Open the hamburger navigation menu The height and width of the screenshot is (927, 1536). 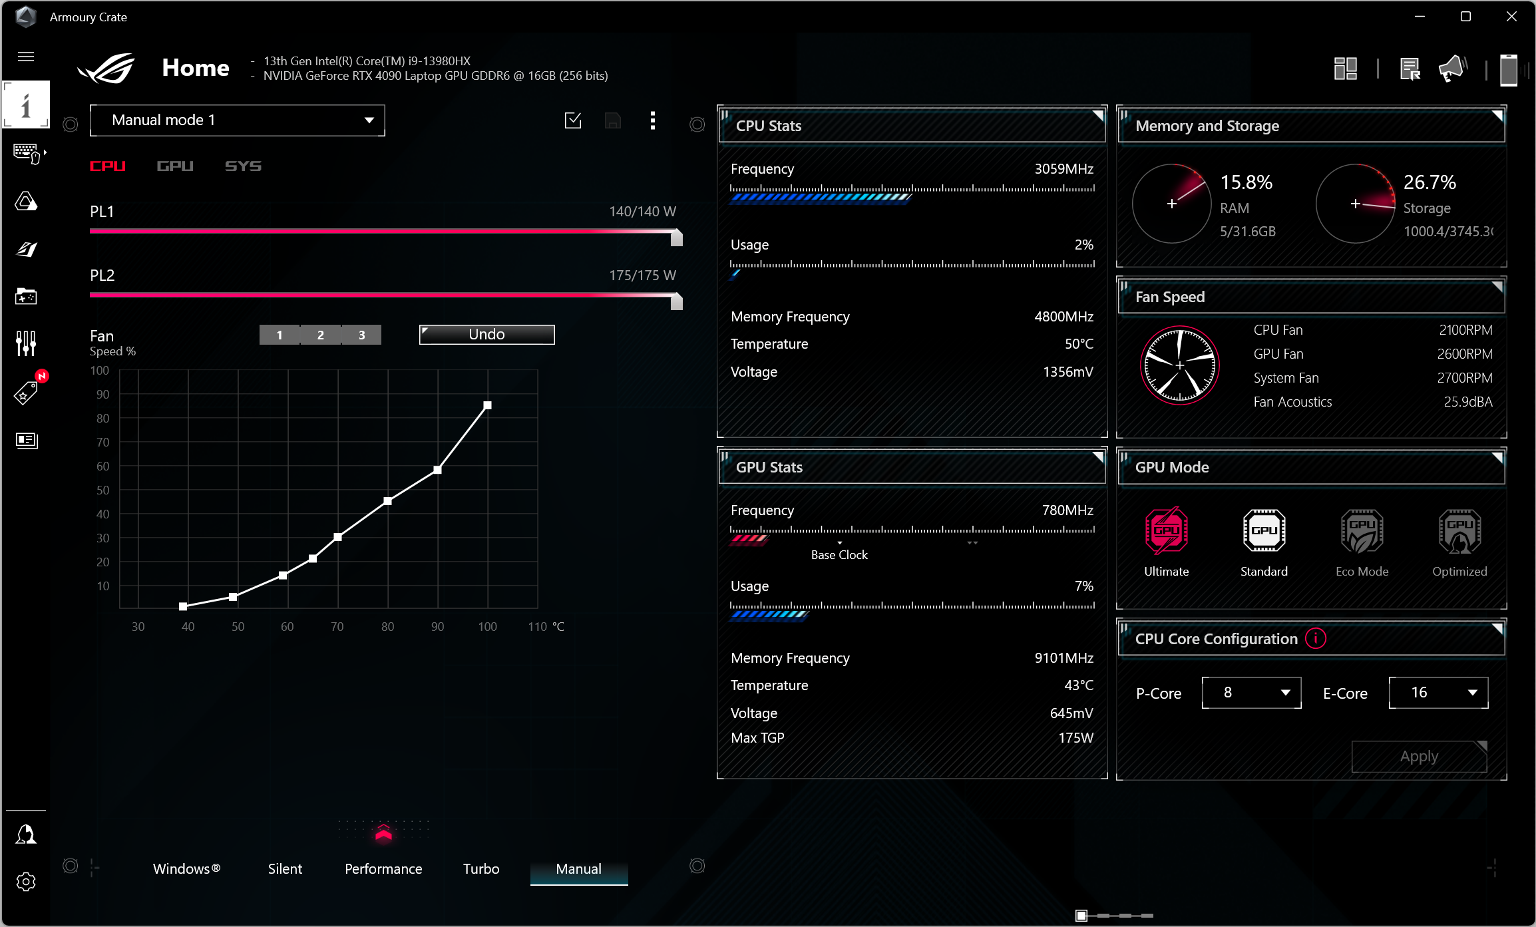[26, 57]
